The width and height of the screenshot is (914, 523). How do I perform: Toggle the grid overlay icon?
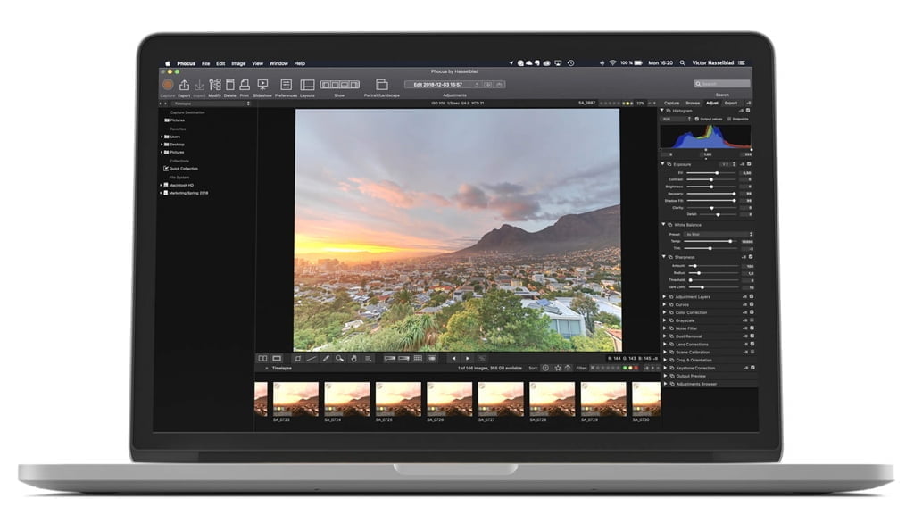click(x=418, y=359)
